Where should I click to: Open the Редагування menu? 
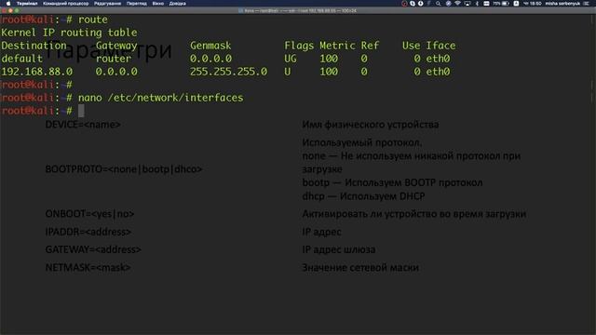(108, 4)
